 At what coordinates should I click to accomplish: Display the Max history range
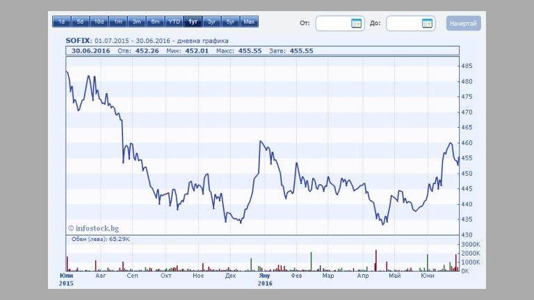point(249,22)
